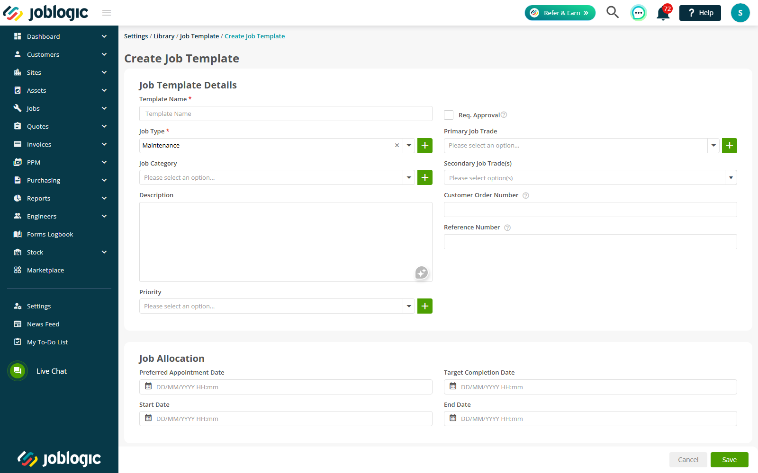Open the Job Category dropdown
Viewport: 758px width, 473px height.
click(x=277, y=177)
